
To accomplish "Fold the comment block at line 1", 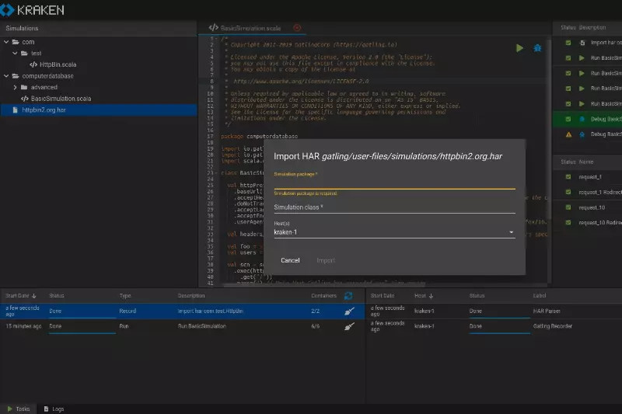I will (217, 38).
